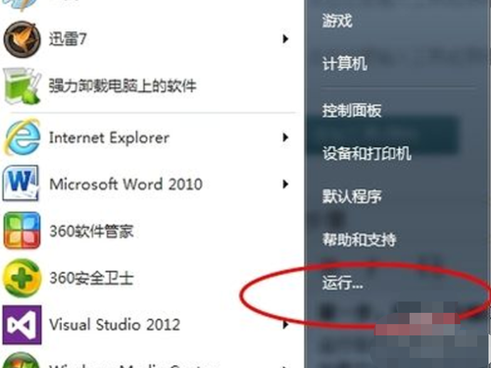Open the 游戏 (Games) menu entry

(x=337, y=21)
